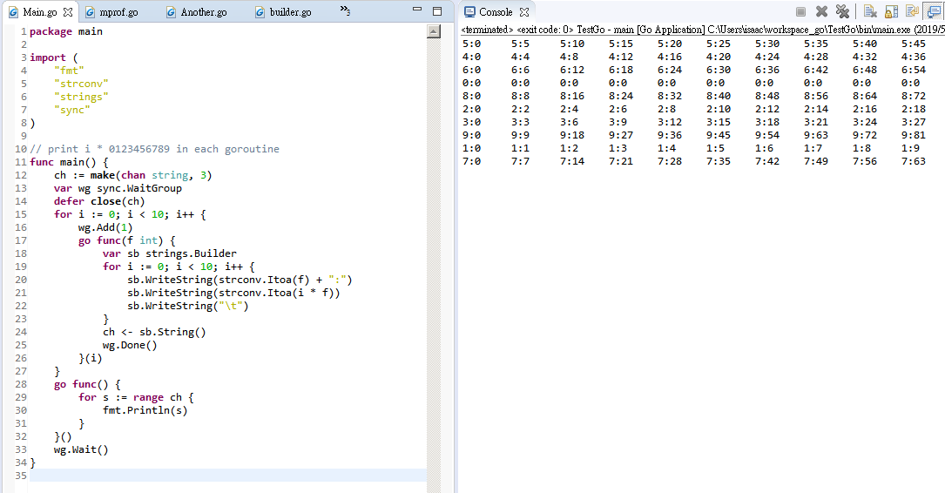This screenshot has width=945, height=493.
Task: Remove all terminated launches with double-X icon
Action: 842,12
